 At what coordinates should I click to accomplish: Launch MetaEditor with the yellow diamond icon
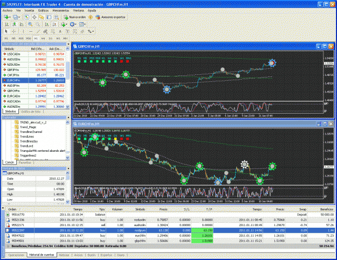91,17
